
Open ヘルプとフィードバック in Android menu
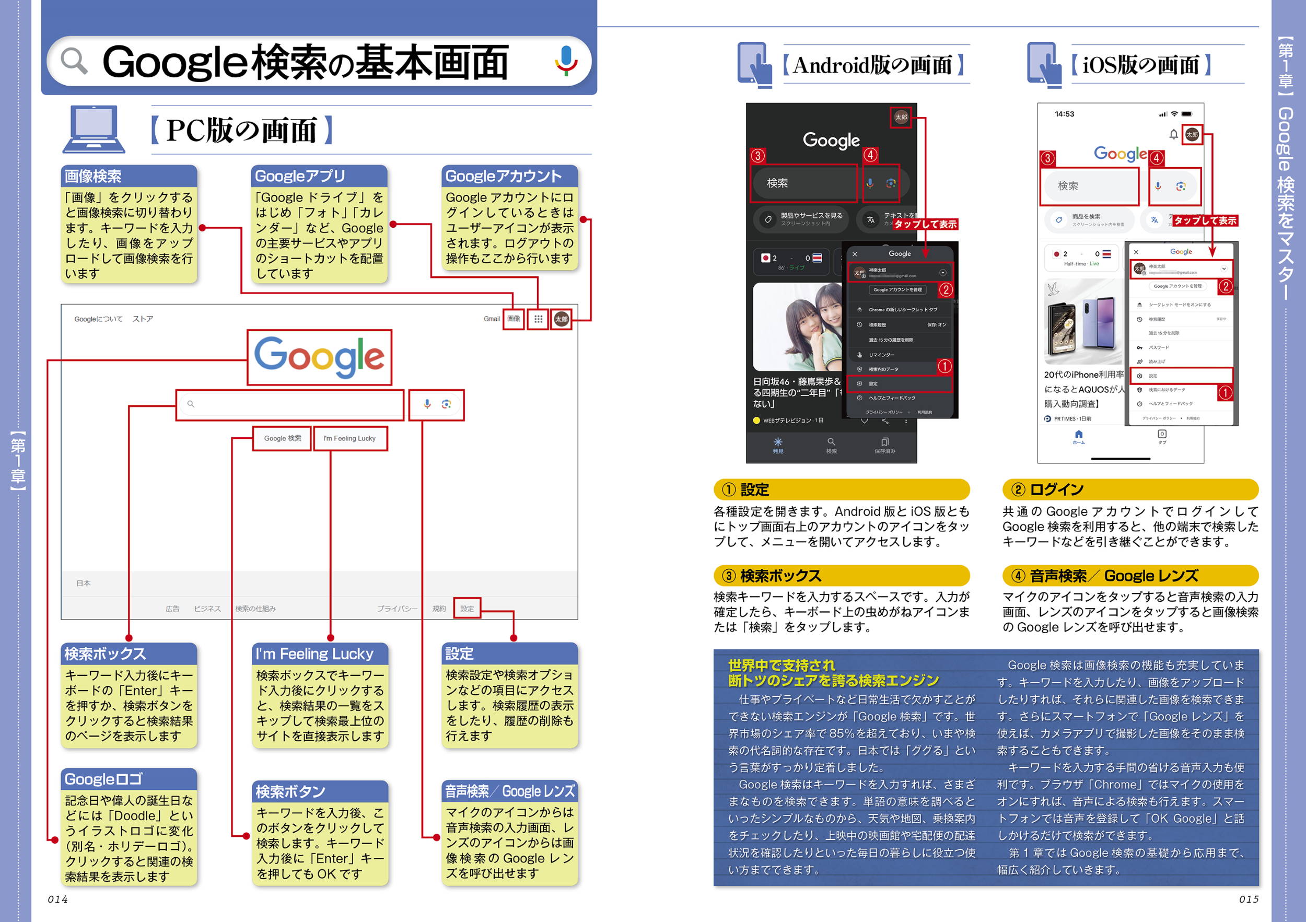[x=899, y=398]
